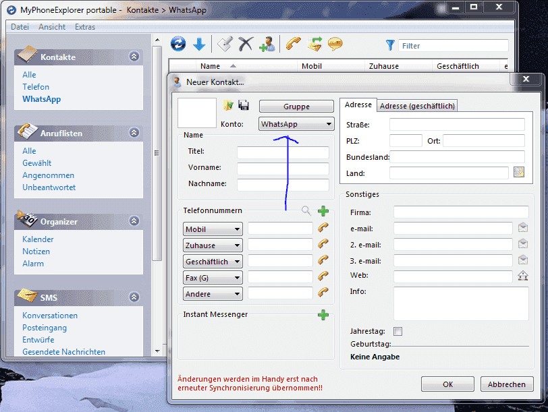Click the orange phone call toolbar icon
This screenshot has height=412, width=548.
[293, 45]
